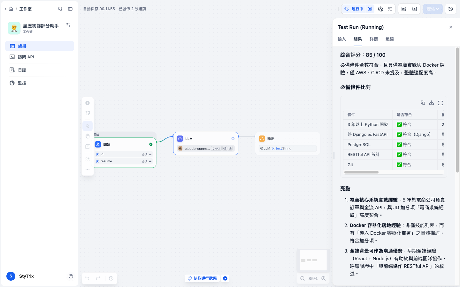Click the jd variable row
460x287 pixels.
[x=124, y=154]
